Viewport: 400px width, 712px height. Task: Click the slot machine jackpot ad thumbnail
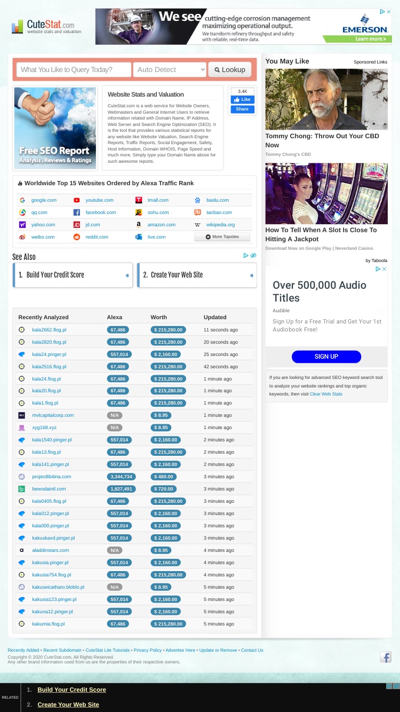click(326, 193)
